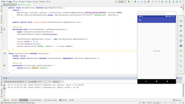Click the red Stop button
This screenshot has width=185, height=104.
(149, 2)
